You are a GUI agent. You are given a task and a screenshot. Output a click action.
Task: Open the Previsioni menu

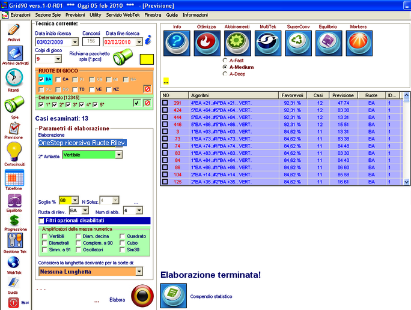(75, 14)
